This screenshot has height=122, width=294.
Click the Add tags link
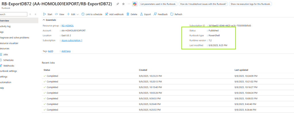(66, 51)
